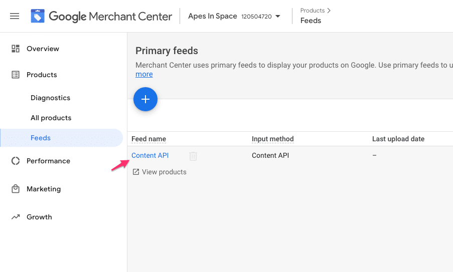Click the Marketing shopping bag icon
Viewport: 453px width, 272px height.
pyautogui.click(x=16, y=189)
